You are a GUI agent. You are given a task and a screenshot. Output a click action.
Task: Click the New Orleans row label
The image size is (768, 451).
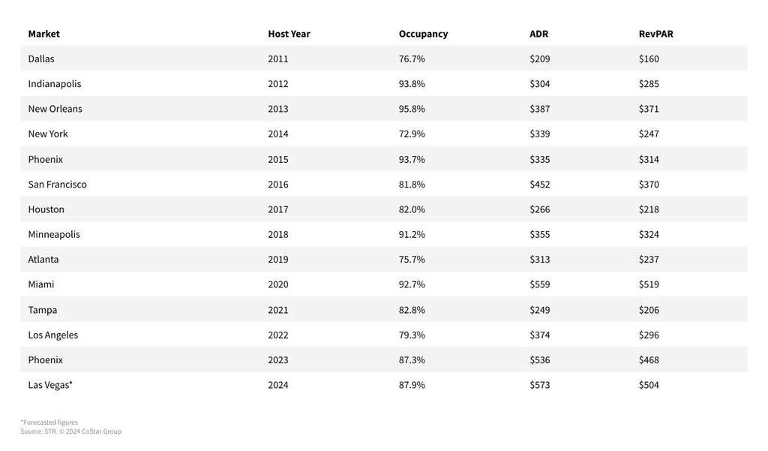(x=55, y=109)
